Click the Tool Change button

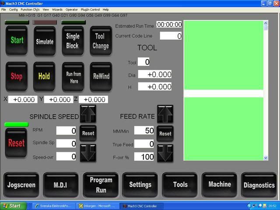pos(101,41)
